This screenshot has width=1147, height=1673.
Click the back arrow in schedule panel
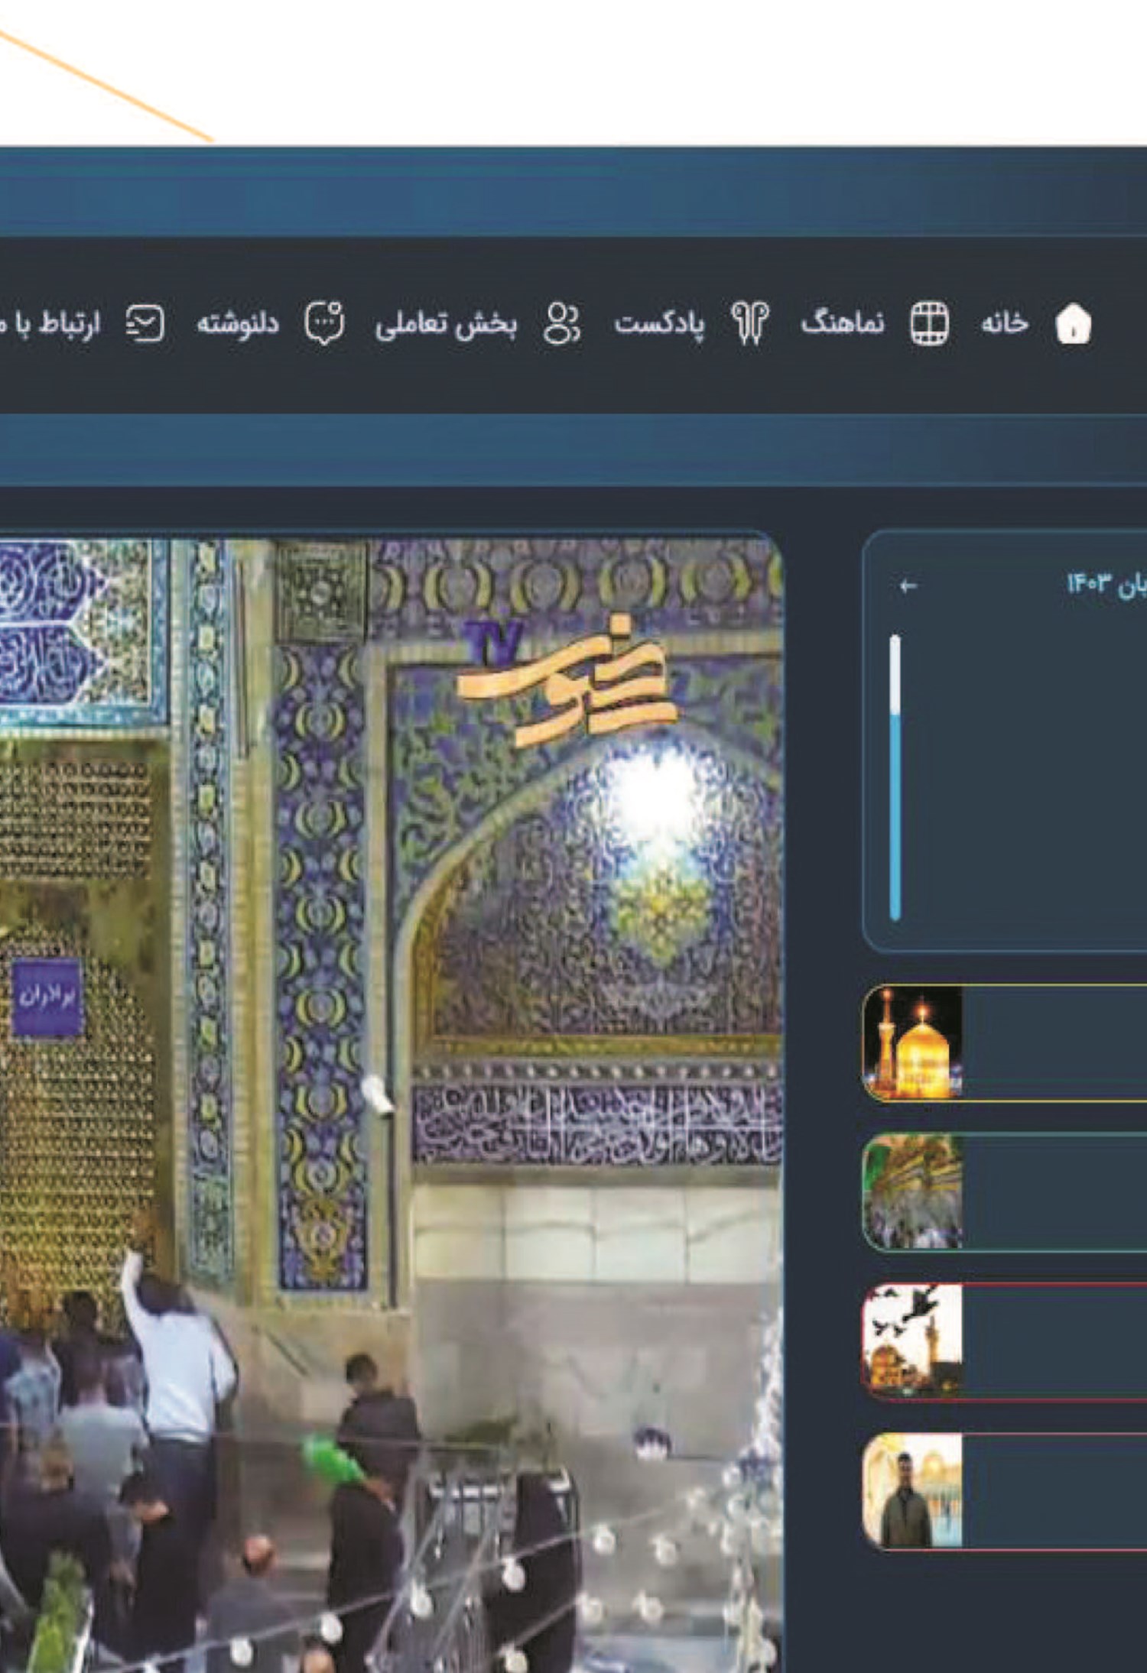point(908,586)
